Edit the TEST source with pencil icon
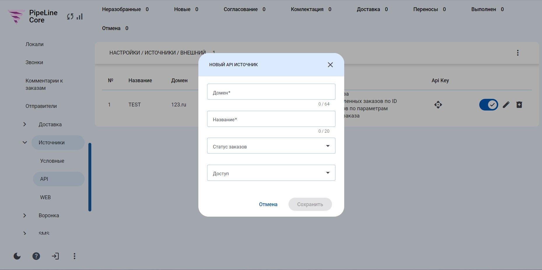 pos(506,105)
